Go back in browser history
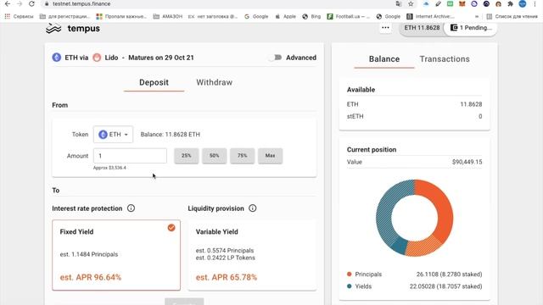 [8, 3]
